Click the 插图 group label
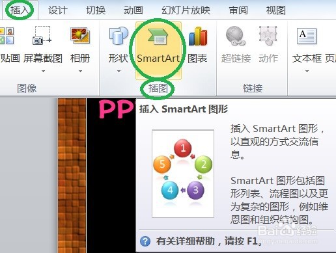This screenshot has height=253, width=336. (x=158, y=88)
